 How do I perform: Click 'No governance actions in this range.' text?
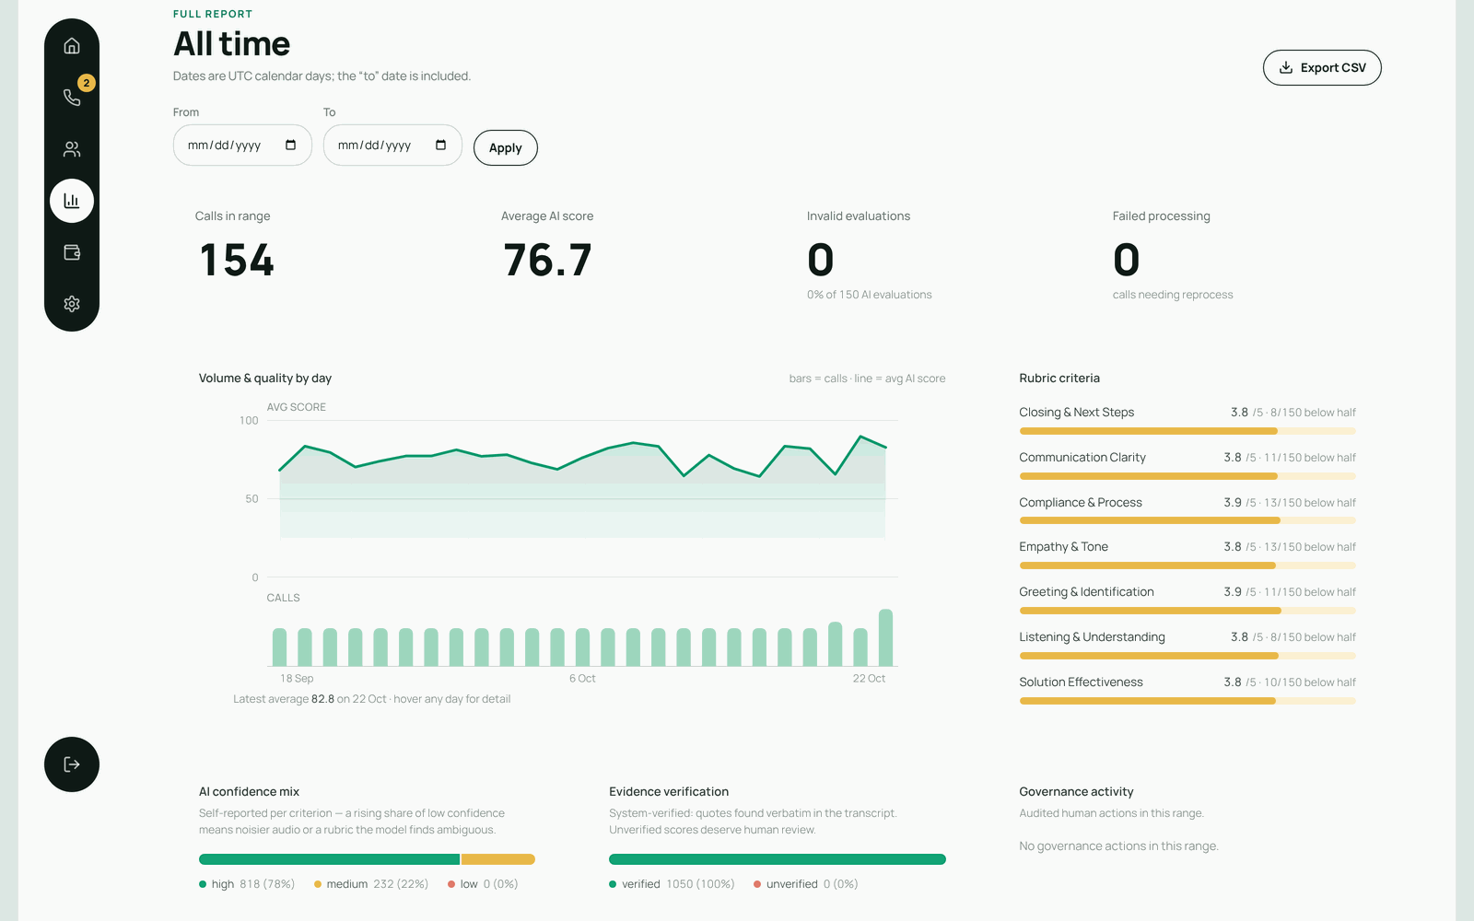(1118, 846)
